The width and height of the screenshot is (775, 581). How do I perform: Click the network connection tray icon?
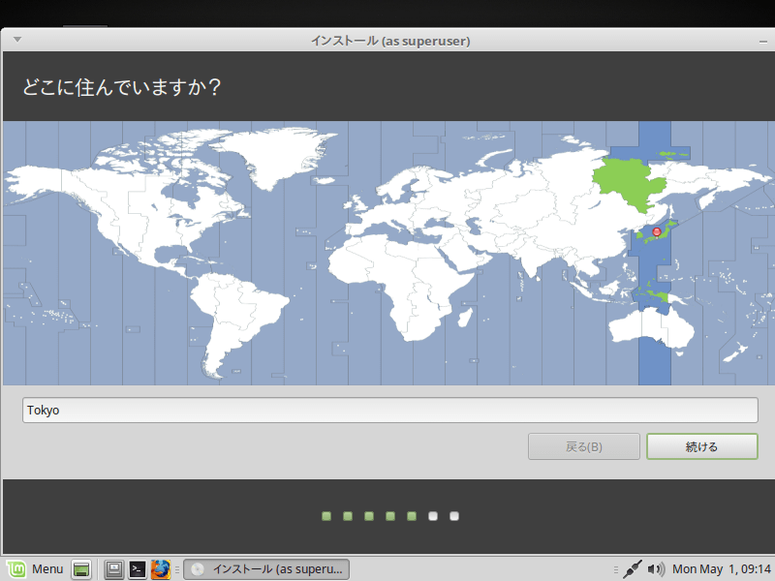point(633,569)
